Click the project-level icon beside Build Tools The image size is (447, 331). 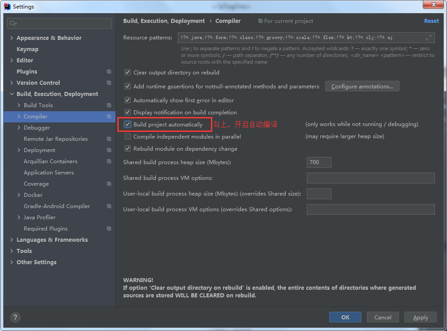coord(109,105)
